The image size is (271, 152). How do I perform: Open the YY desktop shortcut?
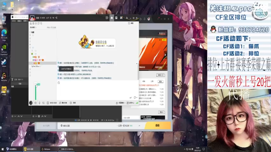(x=4, y=91)
